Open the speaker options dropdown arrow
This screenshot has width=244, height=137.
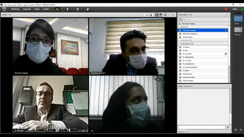[x=61, y=9]
